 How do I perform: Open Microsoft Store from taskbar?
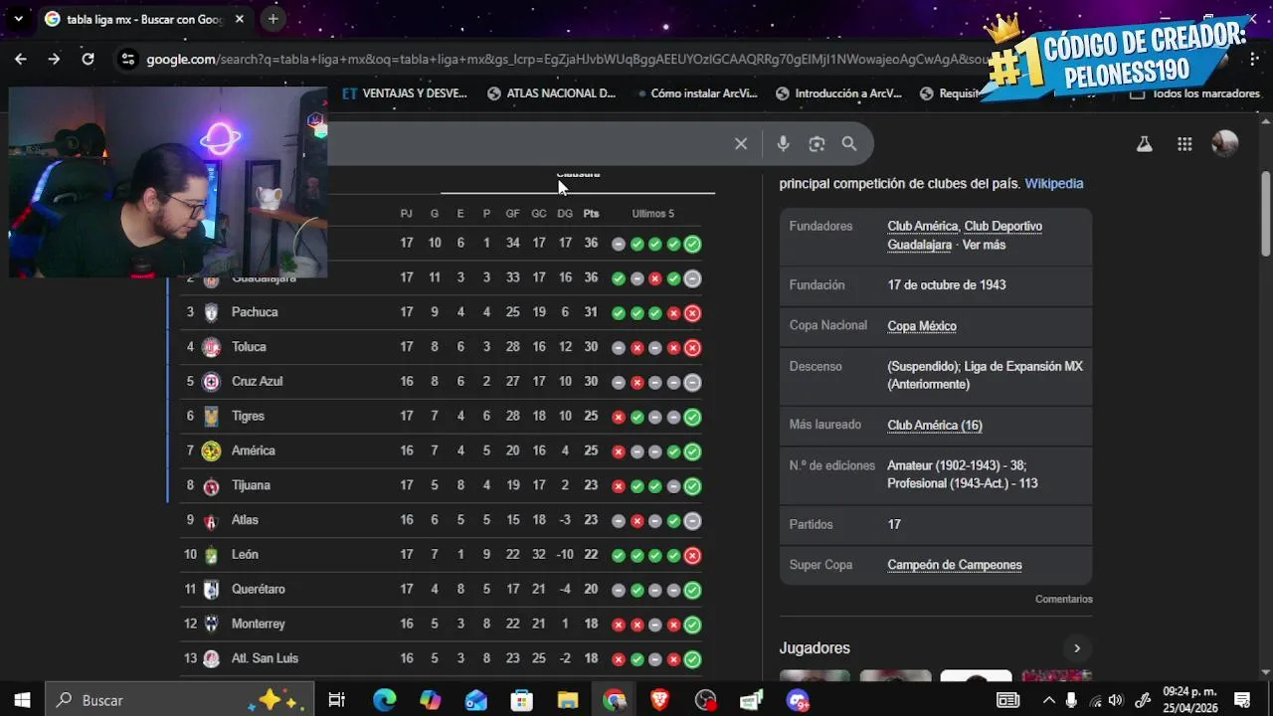click(x=521, y=700)
